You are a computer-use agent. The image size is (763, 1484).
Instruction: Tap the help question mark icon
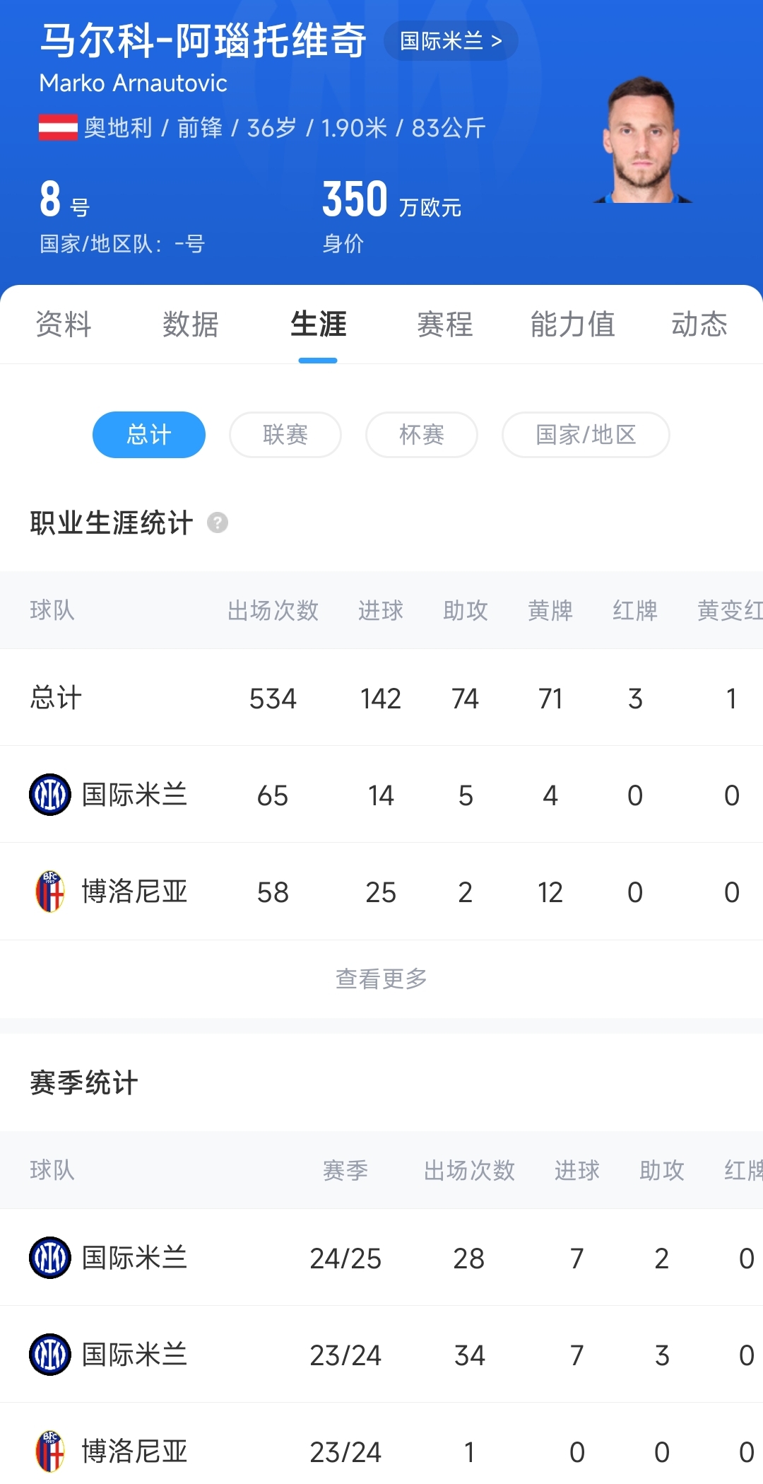click(218, 523)
